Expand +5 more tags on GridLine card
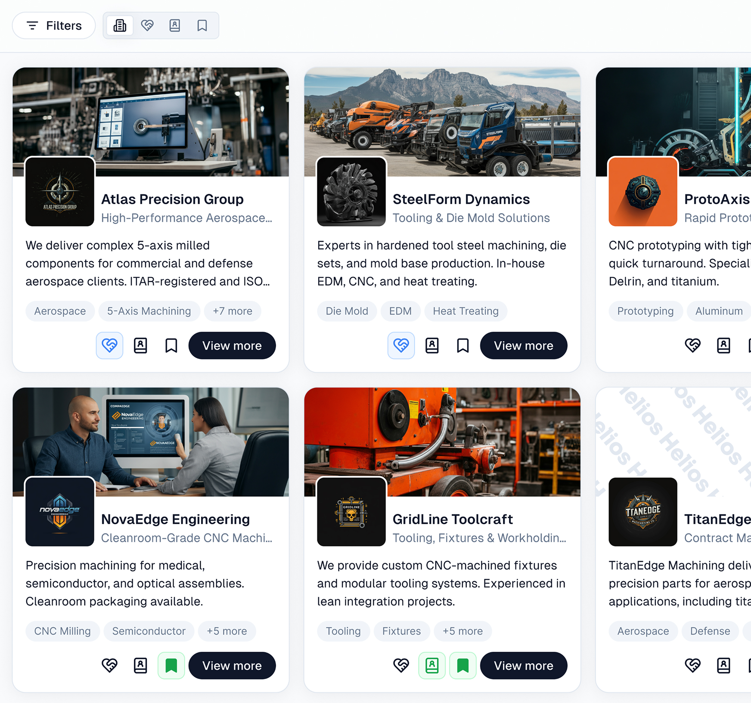The width and height of the screenshot is (751, 703). pyautogui.click(x=462, y=631)
